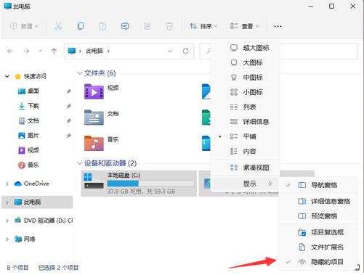Image resolution: width=364 pixels, height=275 pixels.
Task: Go forward with the right arrow
Action: pos(26,51)
